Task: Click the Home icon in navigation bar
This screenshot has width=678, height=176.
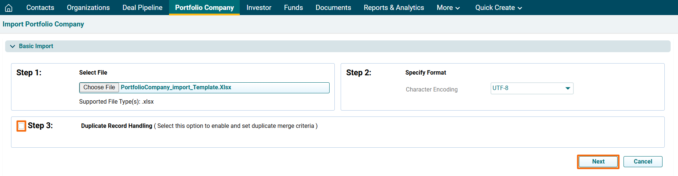Action: tap(9, 8)
